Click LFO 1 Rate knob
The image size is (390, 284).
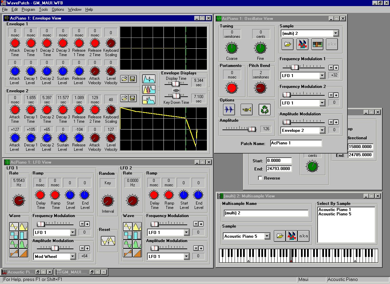point(19,200)
